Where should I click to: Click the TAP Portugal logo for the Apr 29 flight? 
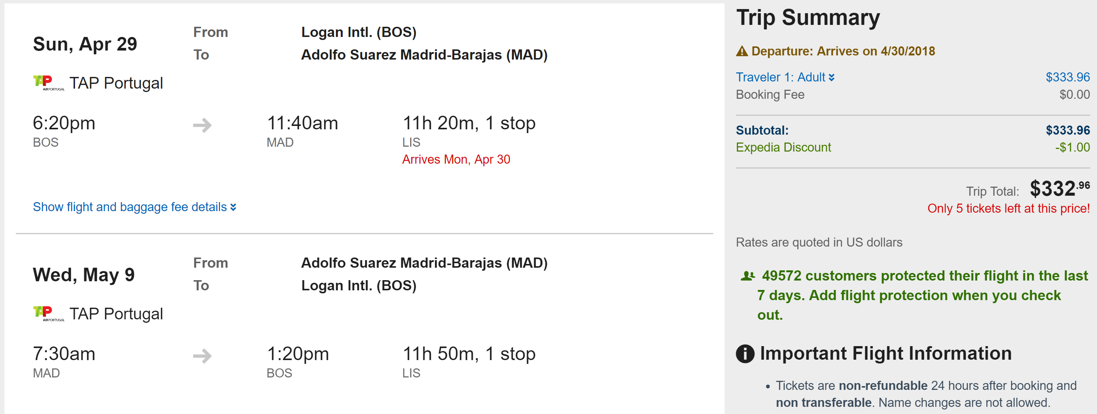(x=48, y=83)
